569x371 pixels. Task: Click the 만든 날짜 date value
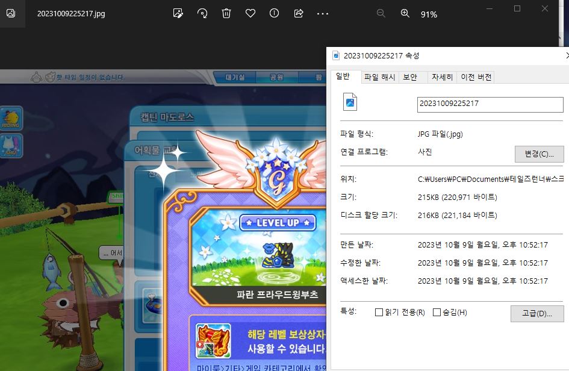point(483,245)
